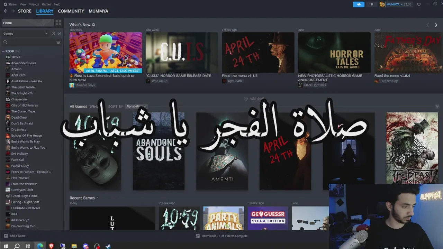Collapse the RO3B collection
Viewport: 443px width, 249px height.
point(3,51)
